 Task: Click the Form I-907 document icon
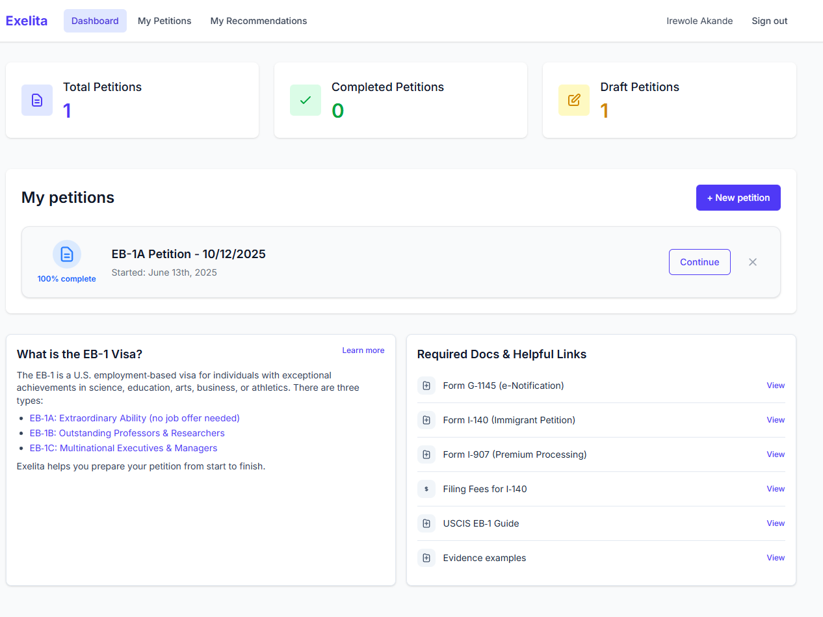click(427, 454)
